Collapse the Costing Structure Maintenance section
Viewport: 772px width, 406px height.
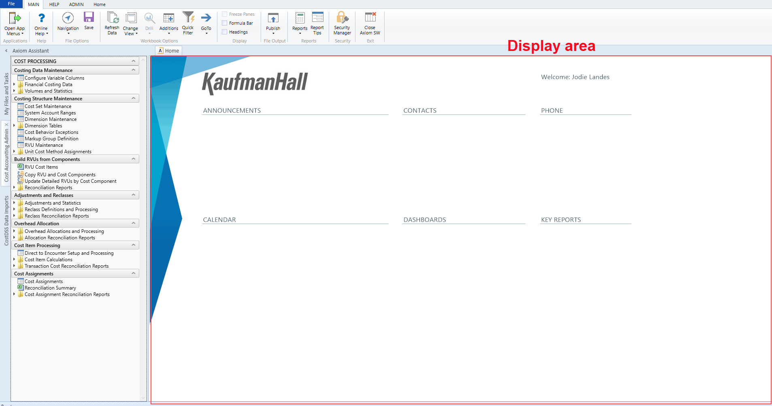pyautogui.click(x=133, y=98)
